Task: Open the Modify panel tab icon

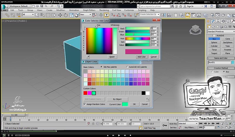Action: pyautogui.click(x=213, y=21)
